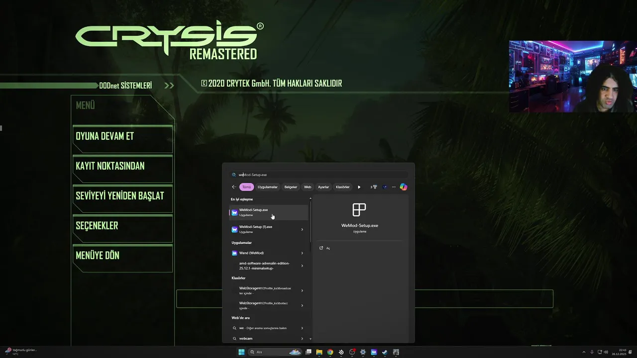The image size is (637, 358).
Task: Open Steam from the taskbar
Action: point(385,352)
